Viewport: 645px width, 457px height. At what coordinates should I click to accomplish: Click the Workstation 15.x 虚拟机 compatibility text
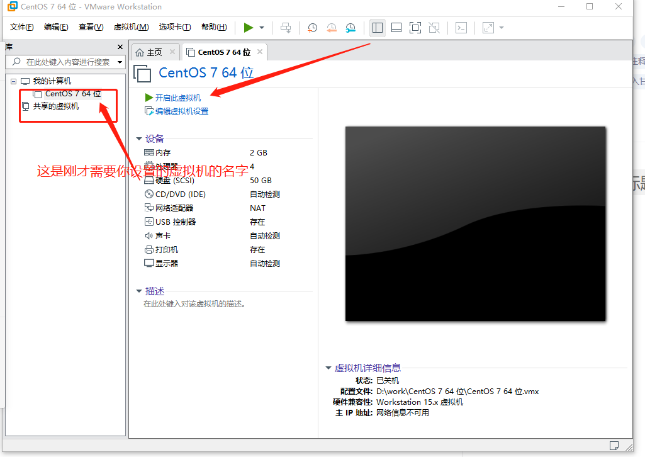pyautogui.click(x=420, y=402)
